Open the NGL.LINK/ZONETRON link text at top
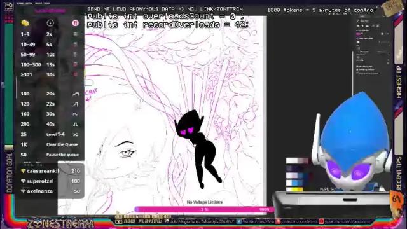The image size is (407, 229). (x=215, y=10)
